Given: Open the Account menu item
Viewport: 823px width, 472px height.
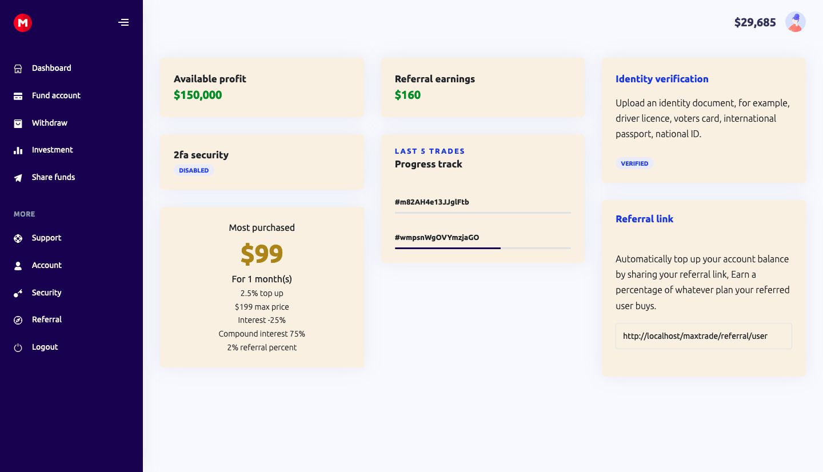Looking at the screenshot, I should 46,265.
